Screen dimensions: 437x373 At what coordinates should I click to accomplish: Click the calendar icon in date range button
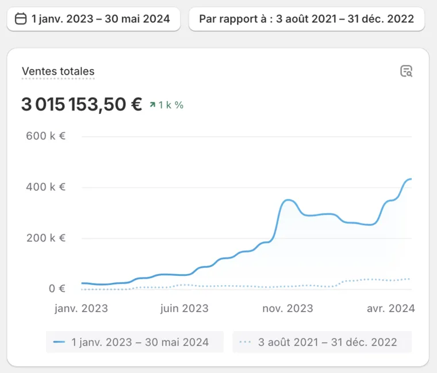click(21, 19)
